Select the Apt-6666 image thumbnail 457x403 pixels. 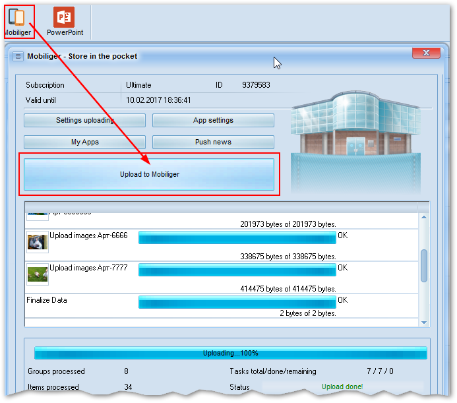point(37,242)
